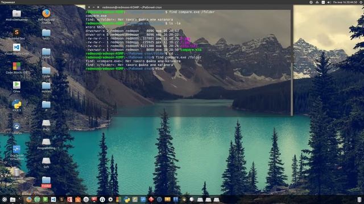Open the main menu button in the bottom panel

(x=4, y=199)
